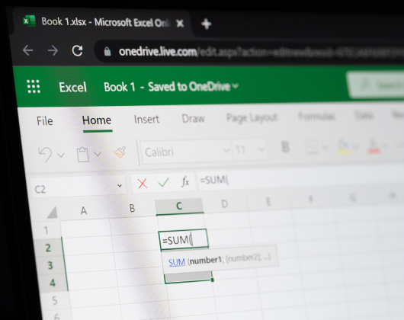Click the Excel brand label
404x320 pixels.
point(72,87)
